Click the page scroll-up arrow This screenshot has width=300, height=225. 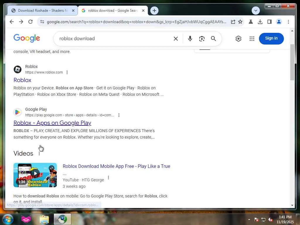[x=292, y=31]
